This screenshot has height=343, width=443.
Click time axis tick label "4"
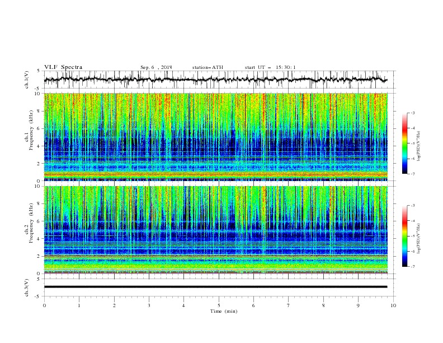183,305
